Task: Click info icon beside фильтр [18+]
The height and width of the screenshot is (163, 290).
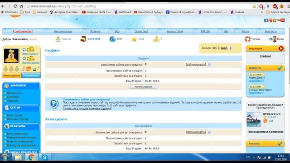Action: [x=231, y=48]
